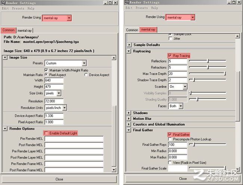Toggle the Jitter checkbox
The height and width of the screenshot is (185, 243).
pyautogui.click(x=170, y=39)
